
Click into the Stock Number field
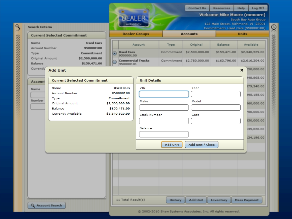point(164,121)
